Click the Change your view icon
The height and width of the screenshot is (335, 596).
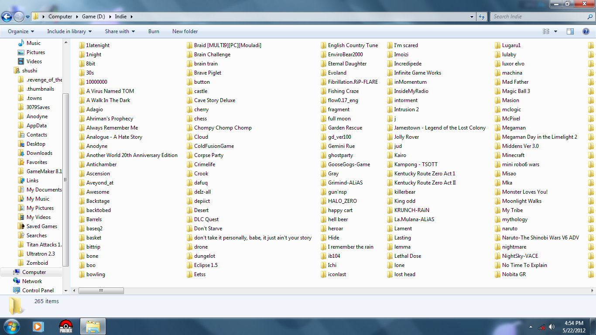(546, 31)
